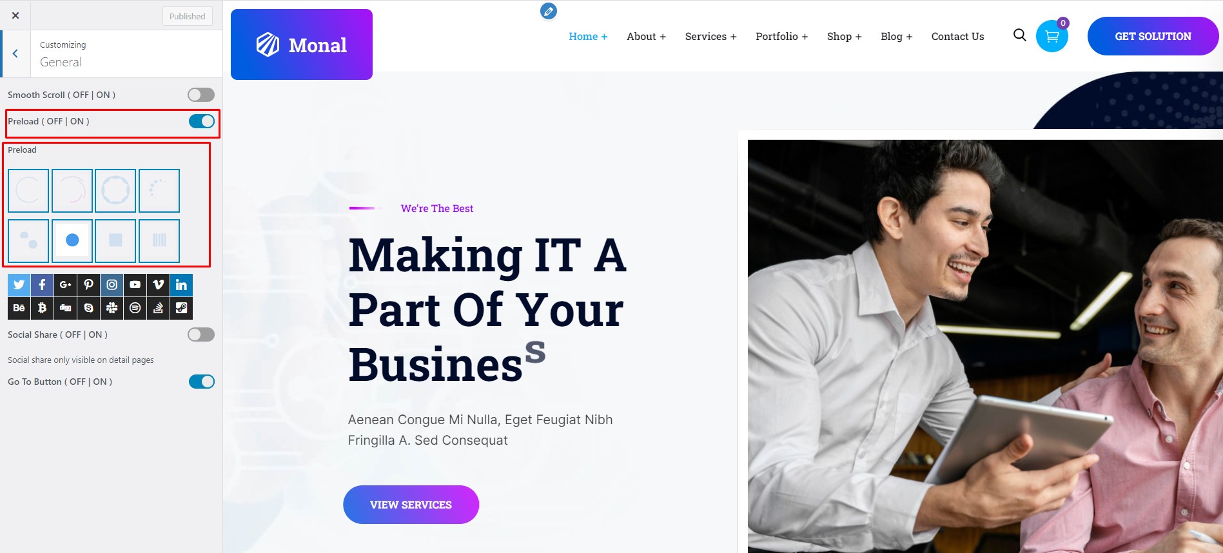This screenshot has height=553, width=1223.
Task: Click the GET SOLUTION button
Action: click(x=1153, y=36)
